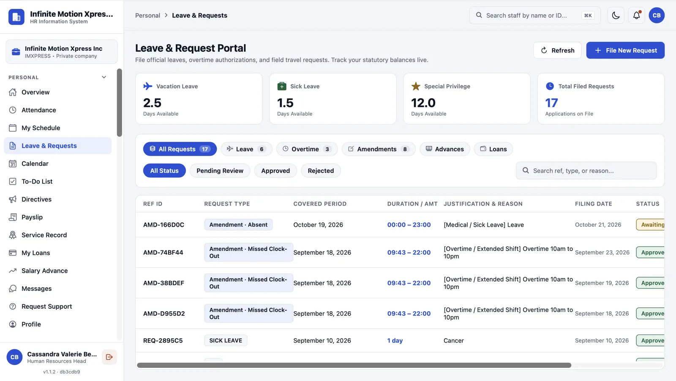Focus the Search staff by name field
The image size is (676, 381).
[x=535, y=15]
